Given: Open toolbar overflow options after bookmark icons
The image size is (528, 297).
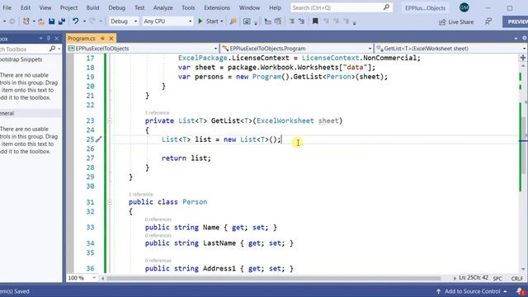Looking at the screenshot, I should tap(355, 23).
